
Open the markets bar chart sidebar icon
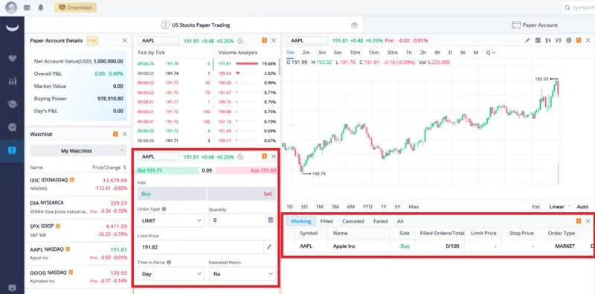(x=12, y=81)
